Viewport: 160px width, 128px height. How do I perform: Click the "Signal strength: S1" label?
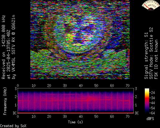pos(146,56)
